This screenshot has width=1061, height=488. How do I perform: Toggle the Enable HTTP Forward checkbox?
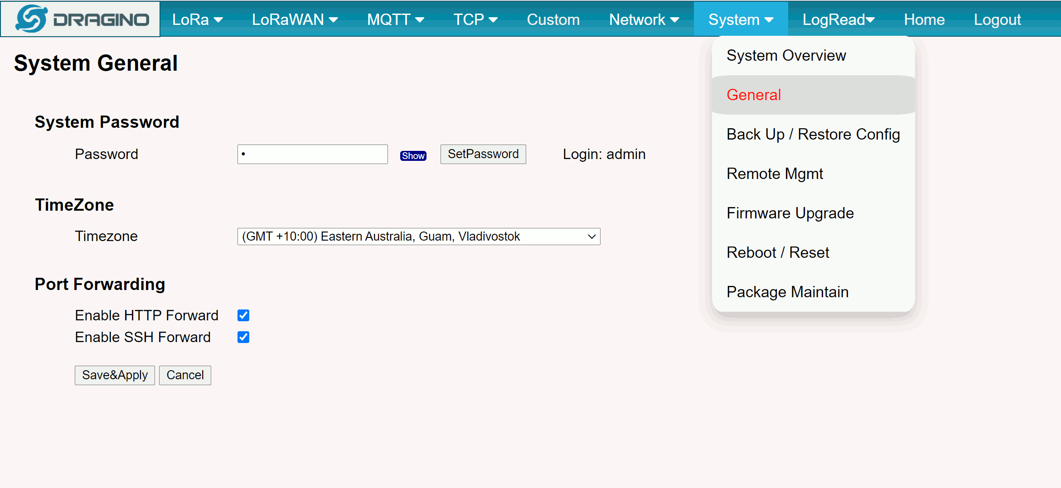pos(243,315)
